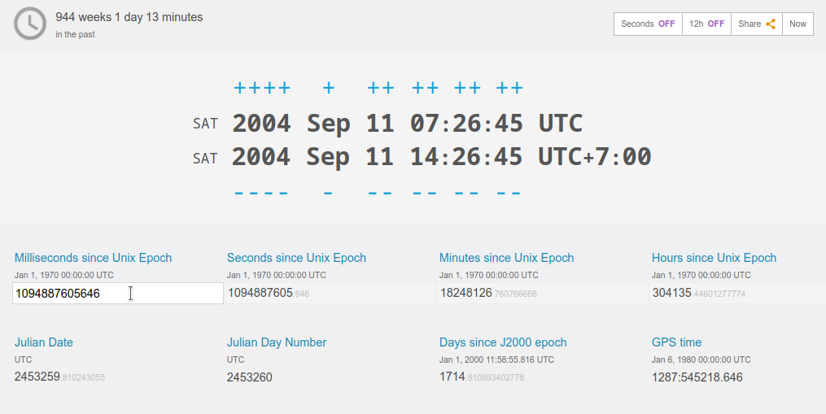Click the clock icon at top left
The image size is (826, 414).
coord(30,24)
